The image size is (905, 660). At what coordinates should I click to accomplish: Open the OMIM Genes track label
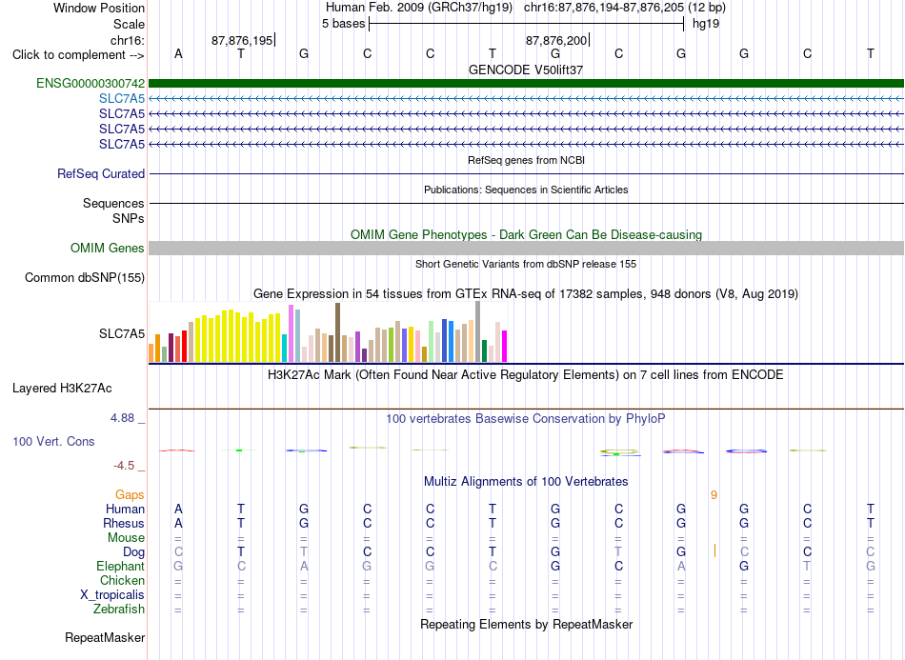coord(108,248)
